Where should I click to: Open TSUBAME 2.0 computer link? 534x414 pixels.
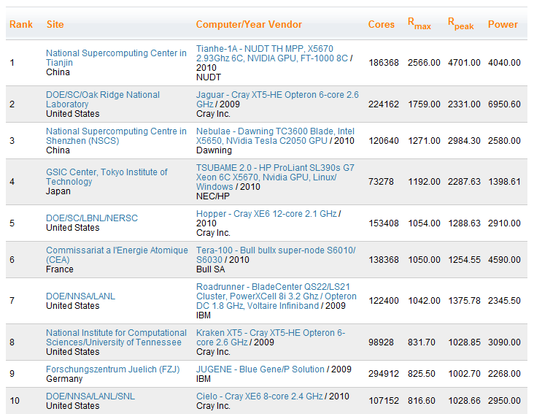pos(275,177)
